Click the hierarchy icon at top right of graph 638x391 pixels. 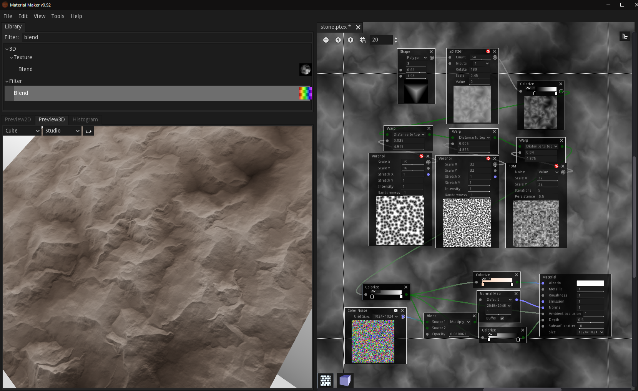point(625,36)
